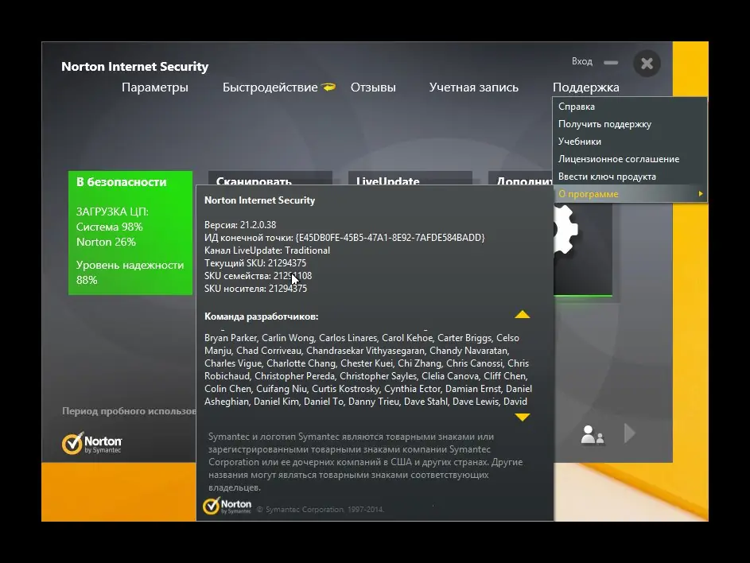This screenshot has height=563, width=750.
Task: Minimize the Norton window
Action: [x=611, y=62]
